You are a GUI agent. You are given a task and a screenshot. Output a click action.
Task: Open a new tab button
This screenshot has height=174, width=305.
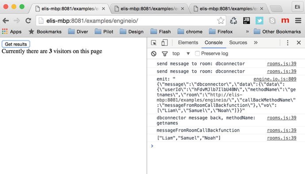276,8
